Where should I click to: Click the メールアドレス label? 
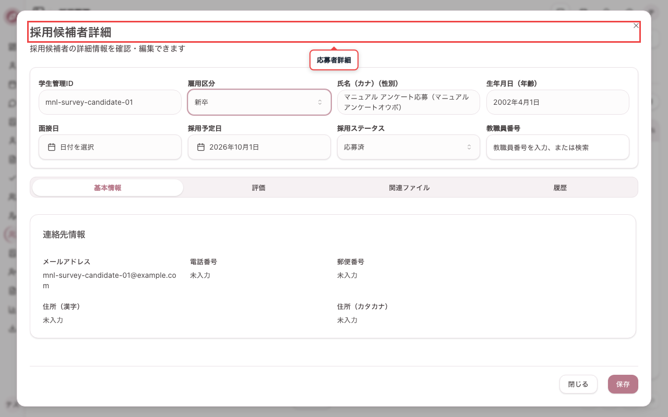tap(67, 262)
